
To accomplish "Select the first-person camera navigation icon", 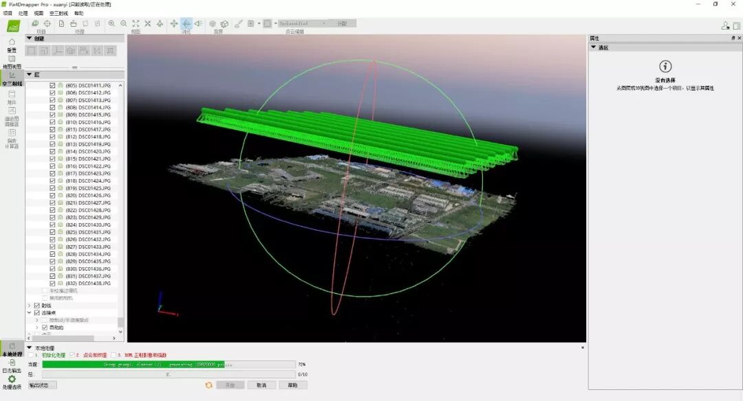I will 198,23.
